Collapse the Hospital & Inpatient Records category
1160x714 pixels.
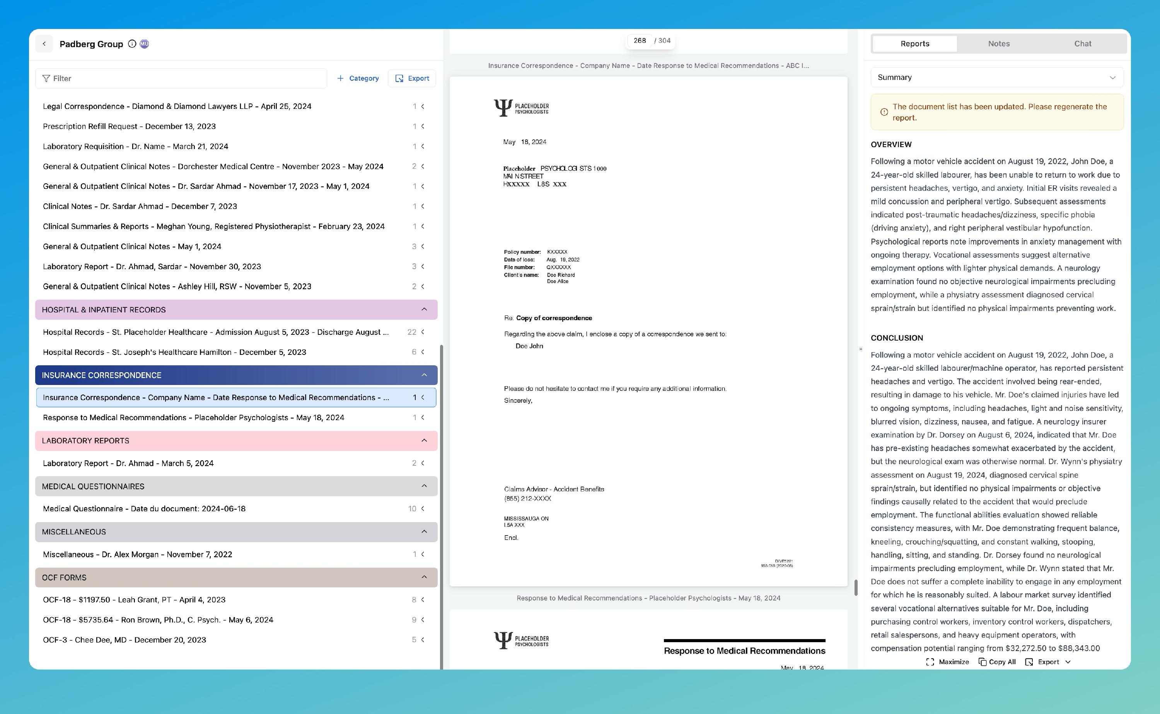[424, 309]
